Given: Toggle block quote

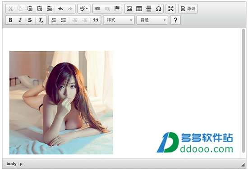Looking at the screenshot, I should 96,20.
